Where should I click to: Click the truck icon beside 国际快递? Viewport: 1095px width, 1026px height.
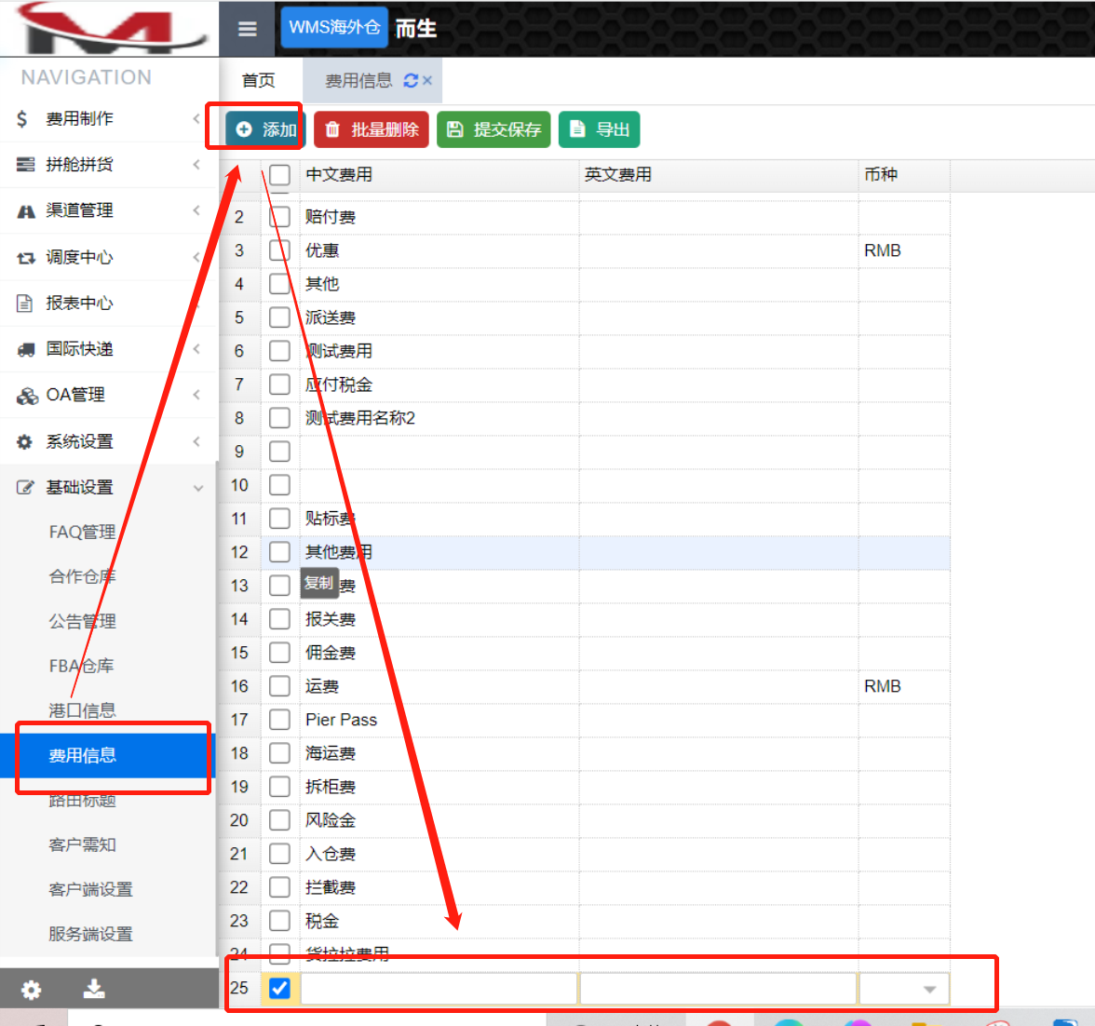[26, 349]
